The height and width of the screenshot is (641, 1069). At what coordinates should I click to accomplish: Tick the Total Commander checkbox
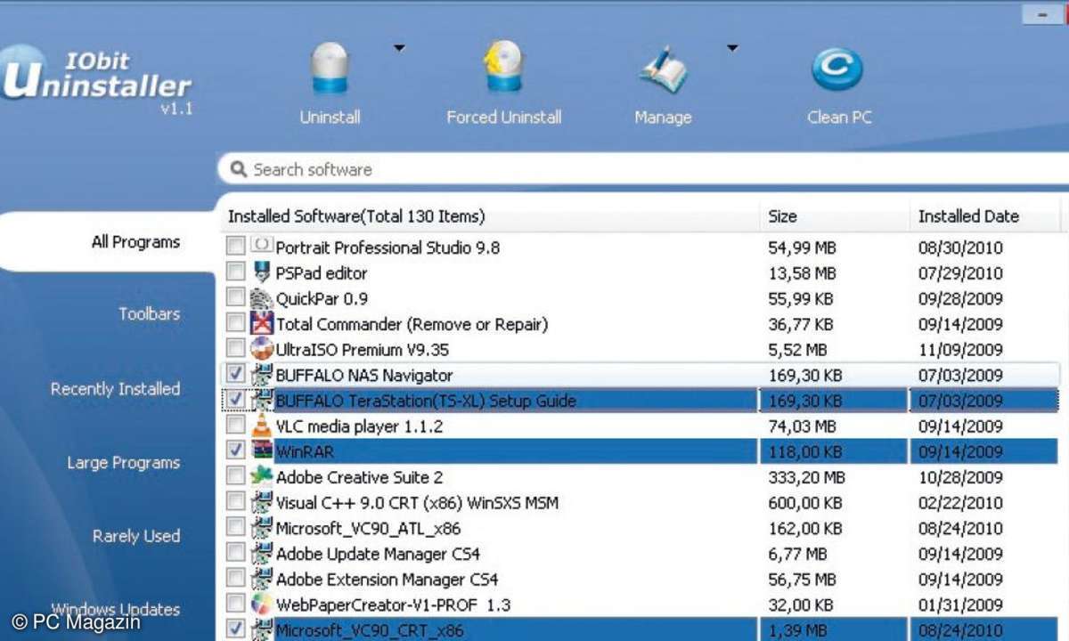click(235, 322)
